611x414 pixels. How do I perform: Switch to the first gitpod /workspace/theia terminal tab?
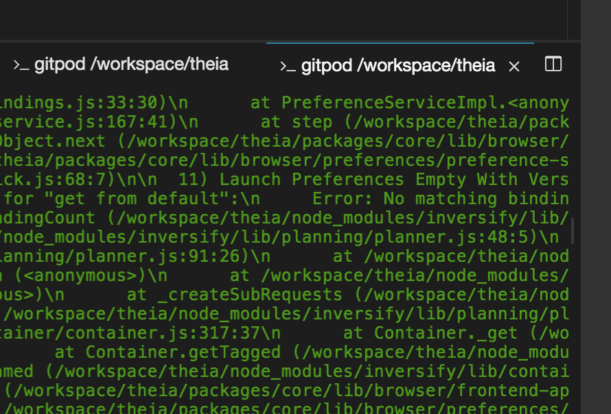(121, 64)
